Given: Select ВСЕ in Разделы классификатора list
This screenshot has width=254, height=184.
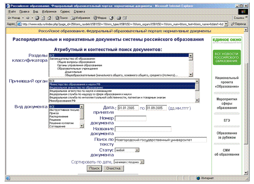Looking at the screenshot, I should click(x=119, y=55).
